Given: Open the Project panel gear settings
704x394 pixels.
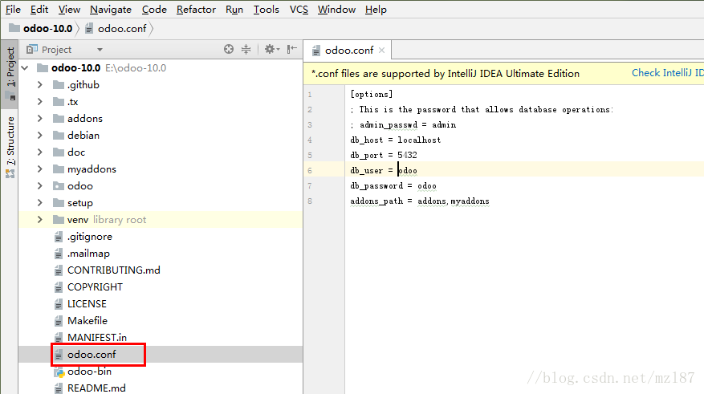Looking at the screenshot, I should click(x=271, y=50).
